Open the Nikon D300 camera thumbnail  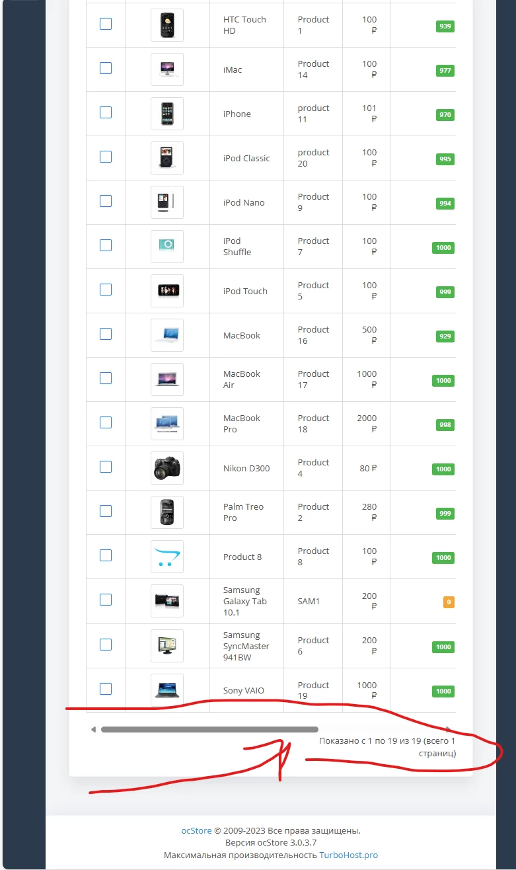click(x=167, y=468)
